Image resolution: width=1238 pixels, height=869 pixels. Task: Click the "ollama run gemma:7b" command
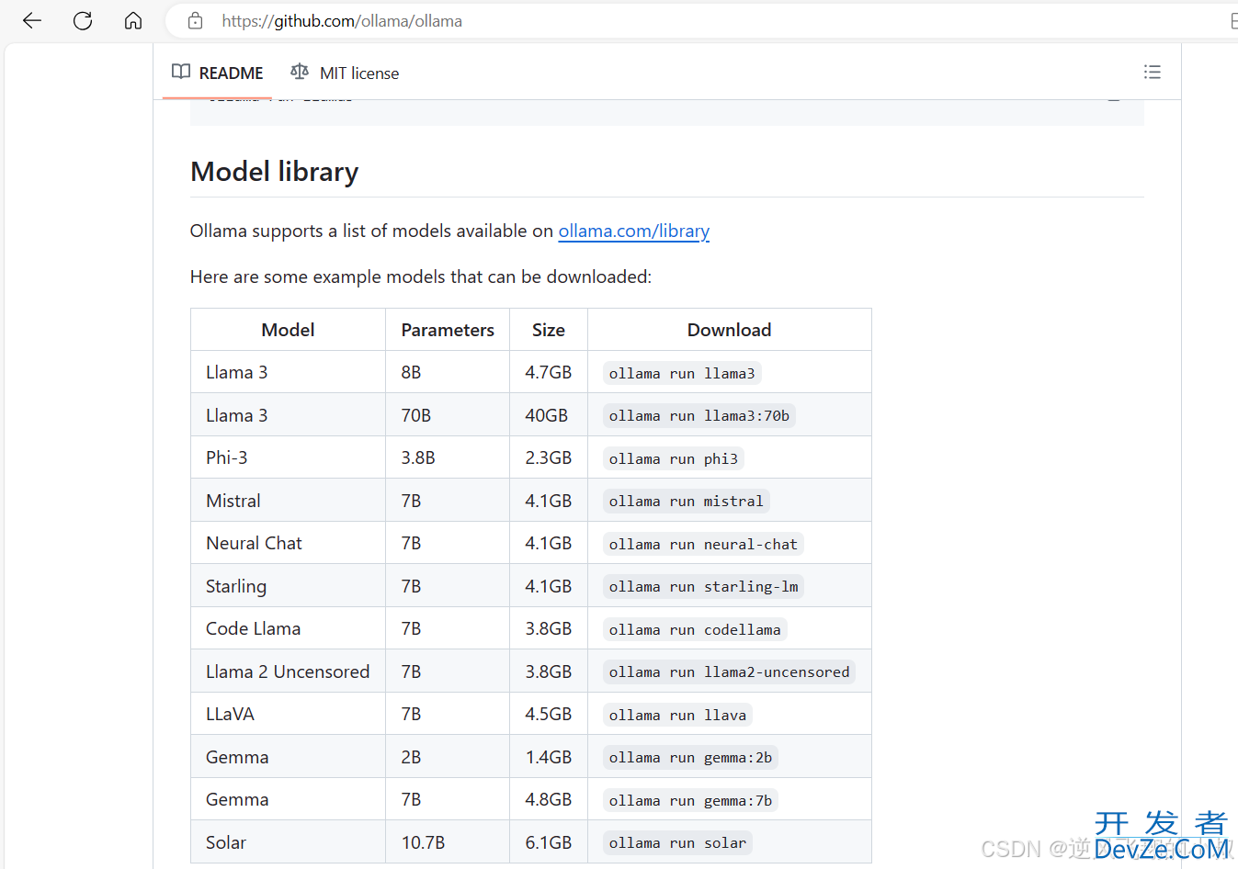(x=691, y=800)
